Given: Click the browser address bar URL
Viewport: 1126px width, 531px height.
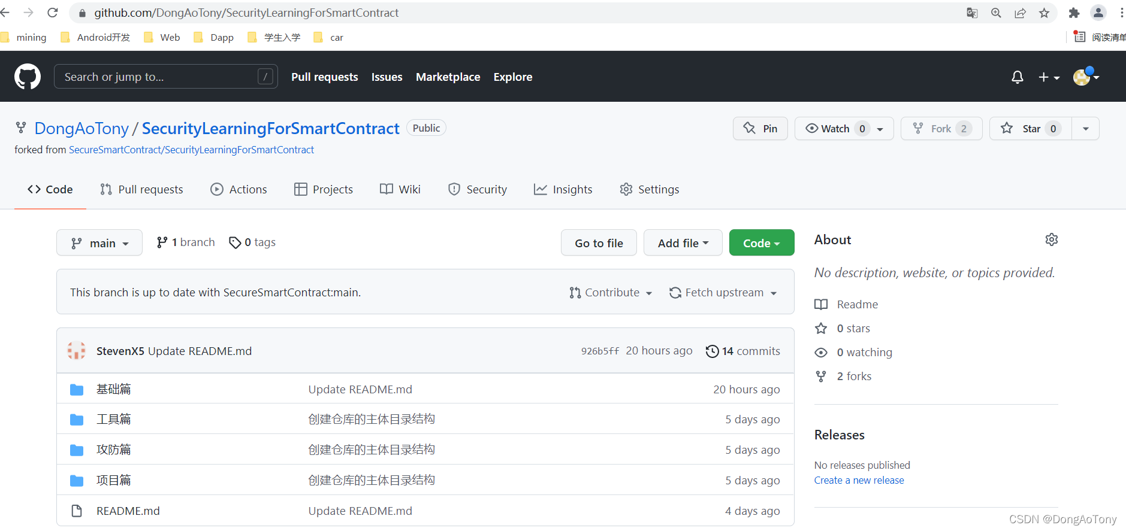Looking at the screenshot, I should point(246,13).
